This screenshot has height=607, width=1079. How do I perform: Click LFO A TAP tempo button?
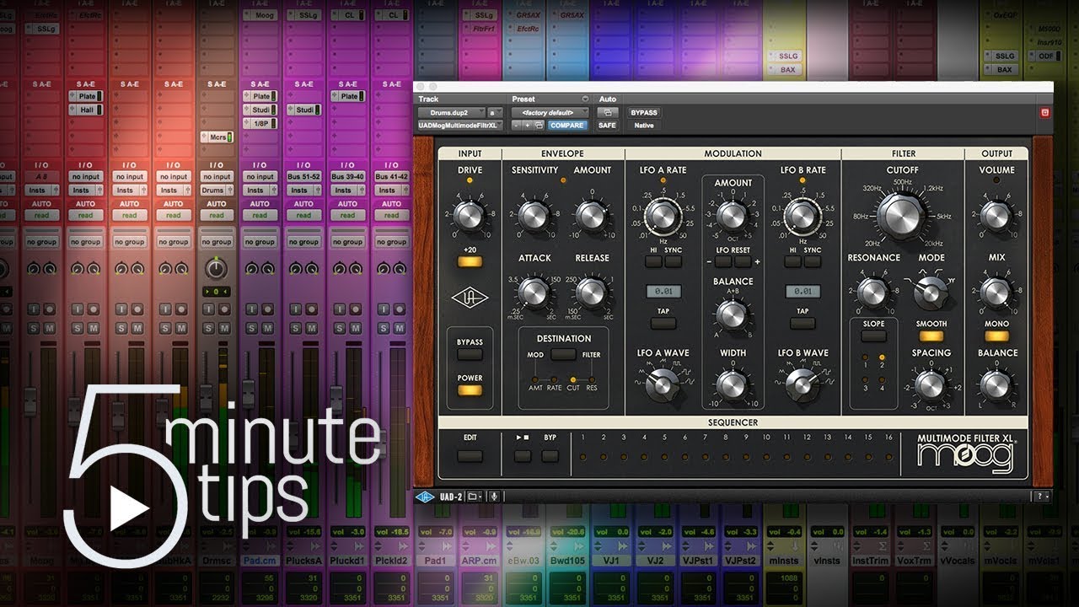(663, 325)
